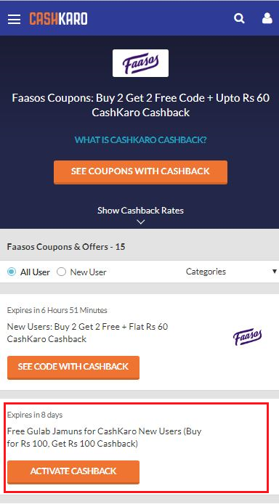Click What Is CashKaro Cashback link

(140, 140)
